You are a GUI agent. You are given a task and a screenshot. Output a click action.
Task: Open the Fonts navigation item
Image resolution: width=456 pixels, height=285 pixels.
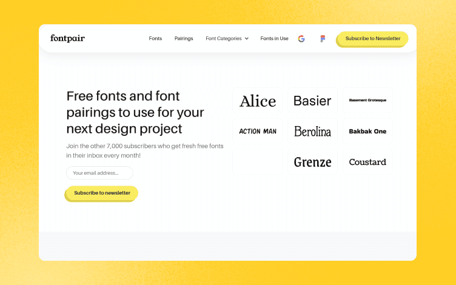coord(155,38)
